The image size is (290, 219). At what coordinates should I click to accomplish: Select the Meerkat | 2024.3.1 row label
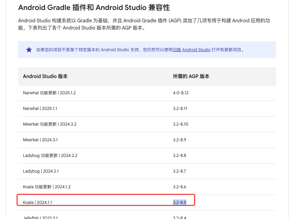(x=40, y=140)
